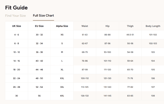
Task: Click hip measurement 121-130
Action: [107, 78]
